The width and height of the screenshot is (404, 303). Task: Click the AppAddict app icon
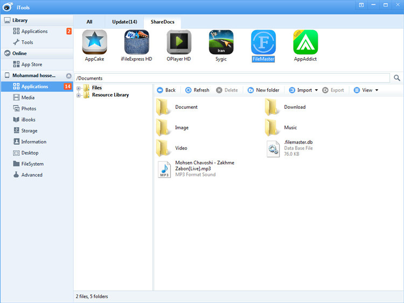tap(305, 43)
